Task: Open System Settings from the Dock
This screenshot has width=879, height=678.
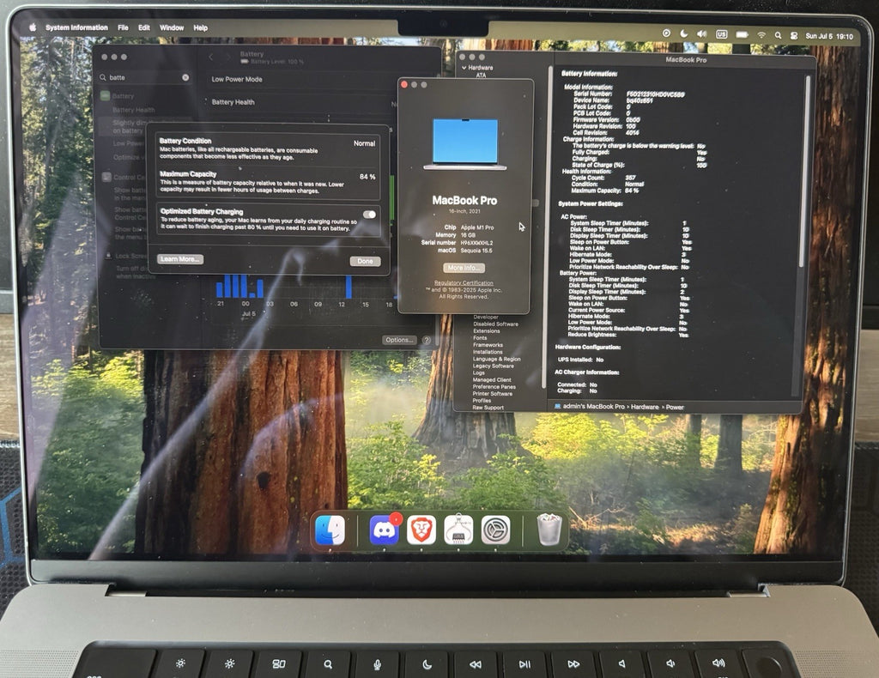Action: click(495, 530)
